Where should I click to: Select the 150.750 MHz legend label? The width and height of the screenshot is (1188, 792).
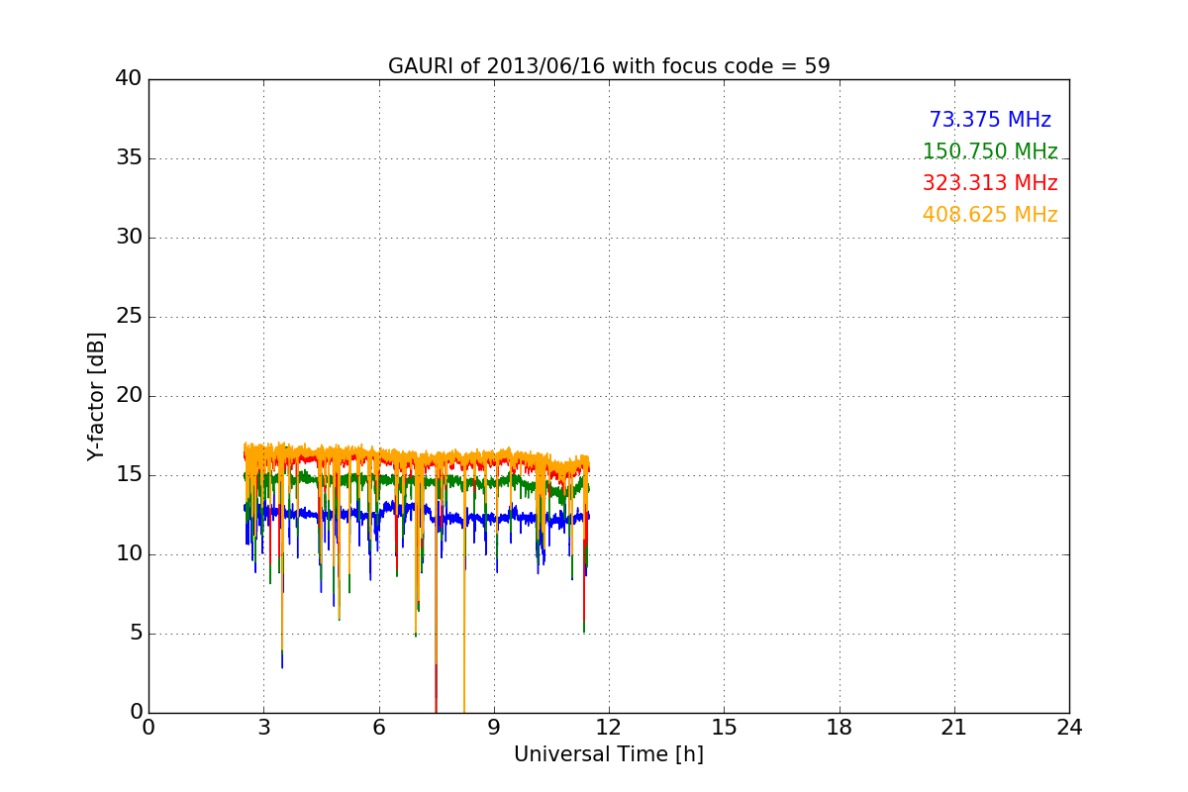(x=990, y=151)
